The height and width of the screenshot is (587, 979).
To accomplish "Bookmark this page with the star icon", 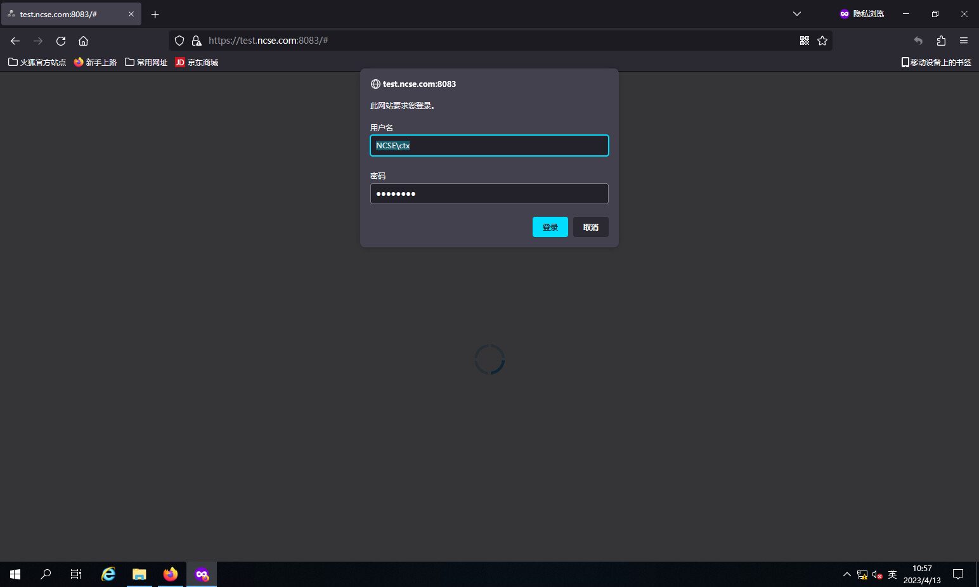I will pyautogui.click(x=822, y=41).
